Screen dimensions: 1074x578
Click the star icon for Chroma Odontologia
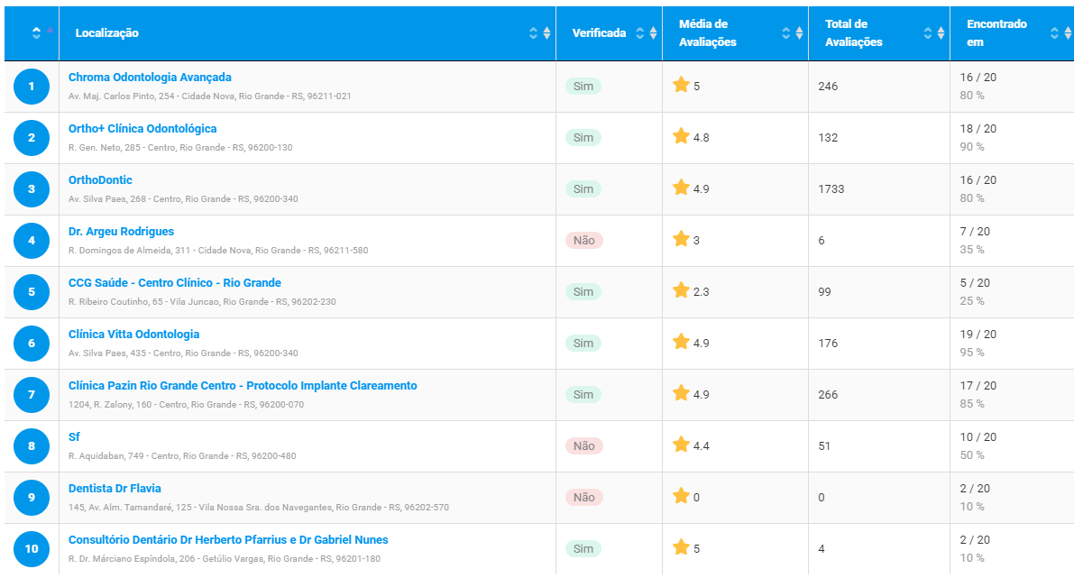681,85
